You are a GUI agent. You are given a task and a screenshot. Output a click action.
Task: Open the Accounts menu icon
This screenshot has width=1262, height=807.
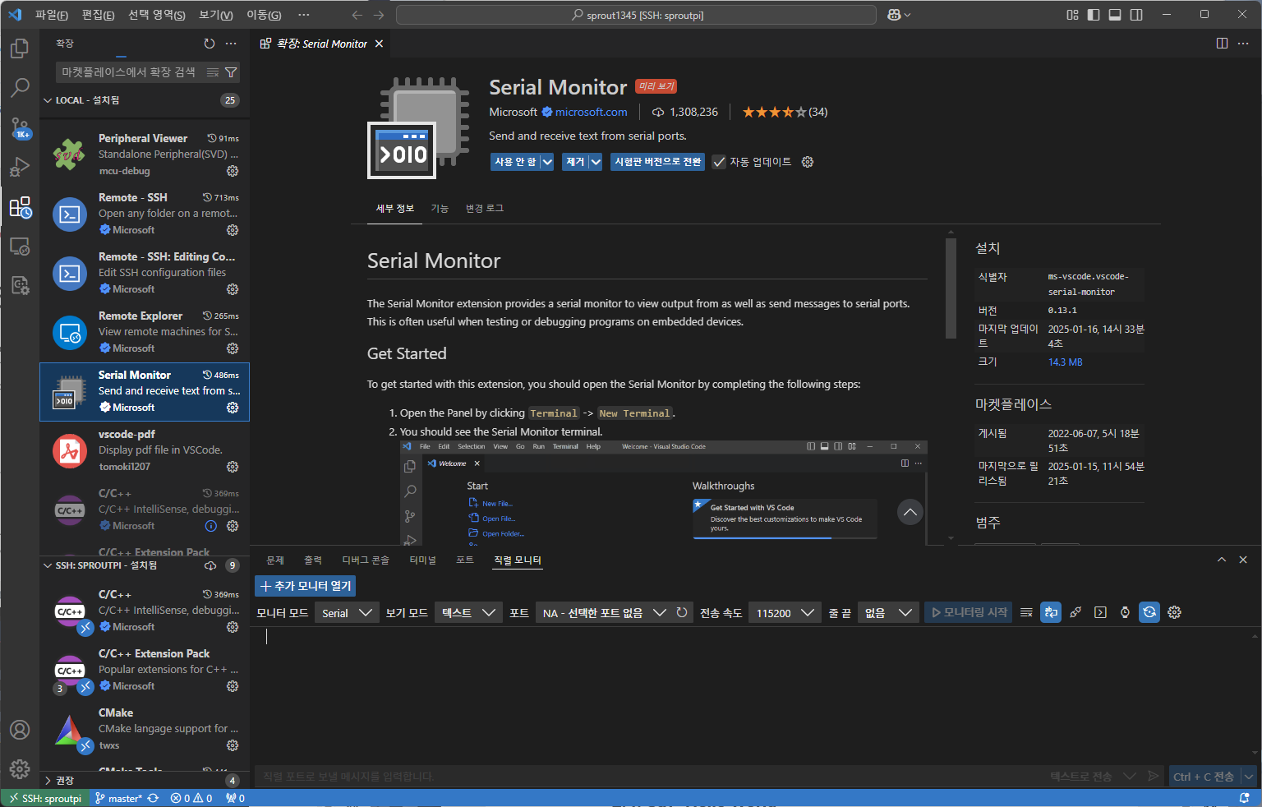point(20,730)
